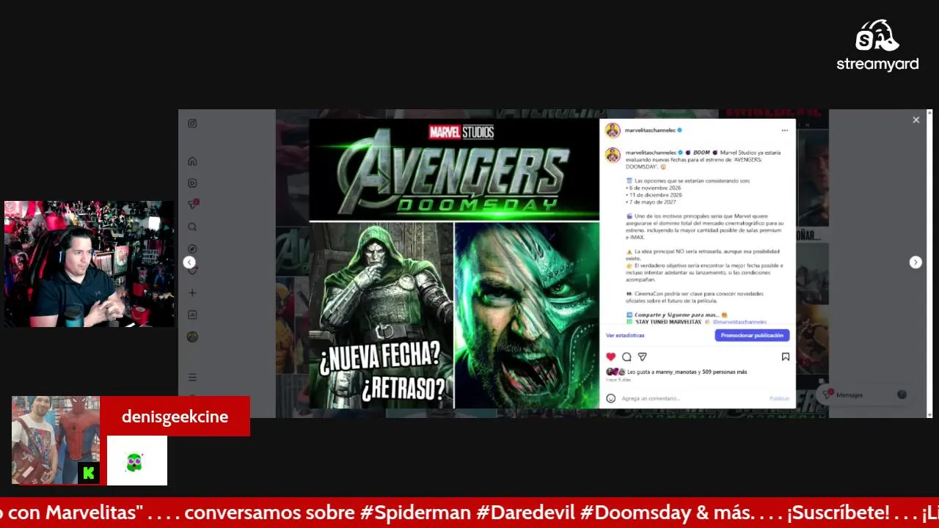Image resolution: width=939 pixels, height=528 pixels.
Task: Click the header profile avatar of the post
Action: coord(613,131)
